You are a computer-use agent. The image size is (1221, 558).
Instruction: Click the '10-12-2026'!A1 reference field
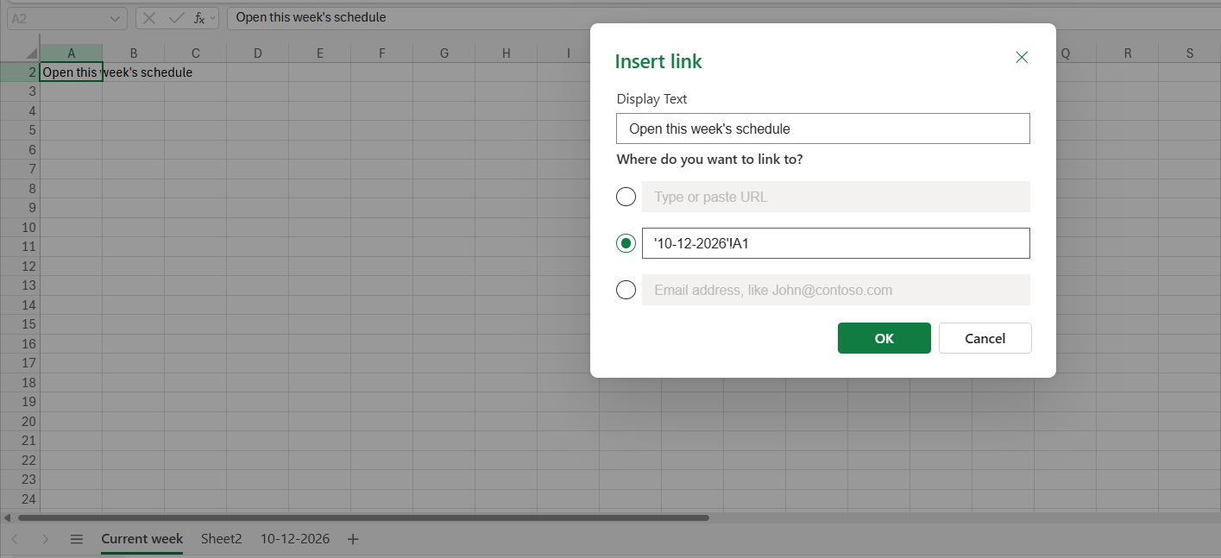pyautogui.click(x=836, y=243)
